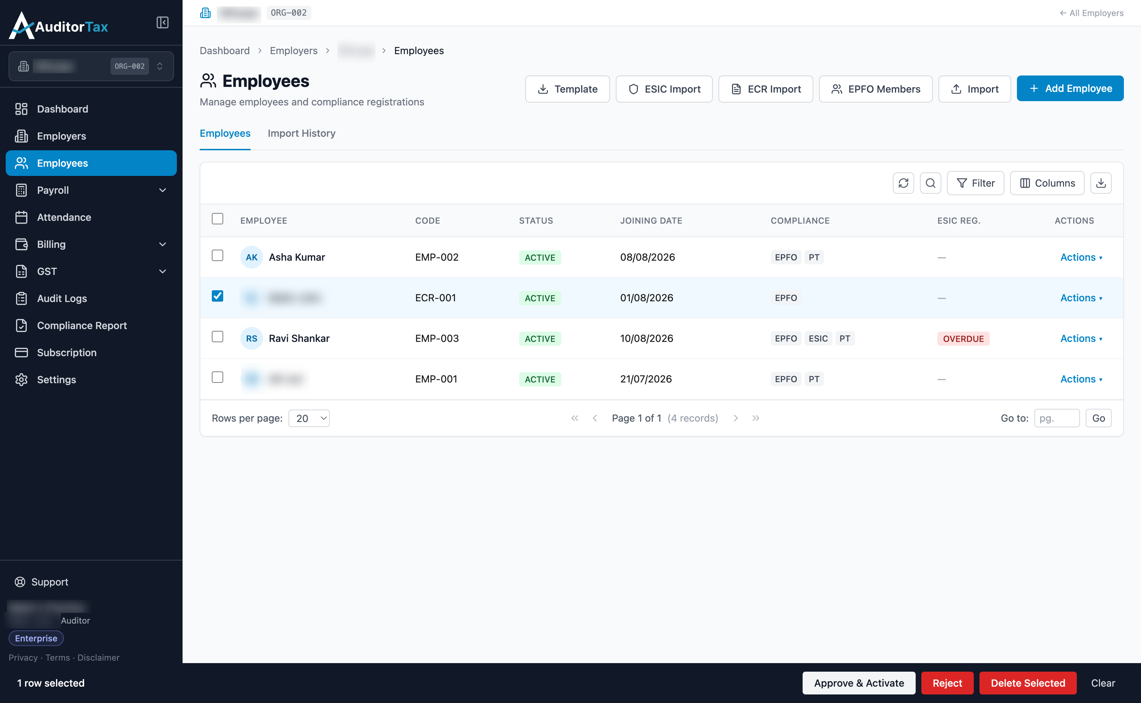Uncheck the ECR-001 row checkbox
The image size is (1141, 703).
(218, 296)
